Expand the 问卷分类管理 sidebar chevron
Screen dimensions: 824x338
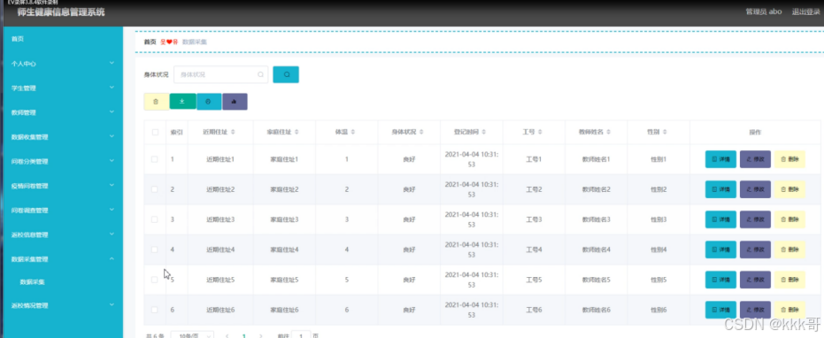coord(112,161)
